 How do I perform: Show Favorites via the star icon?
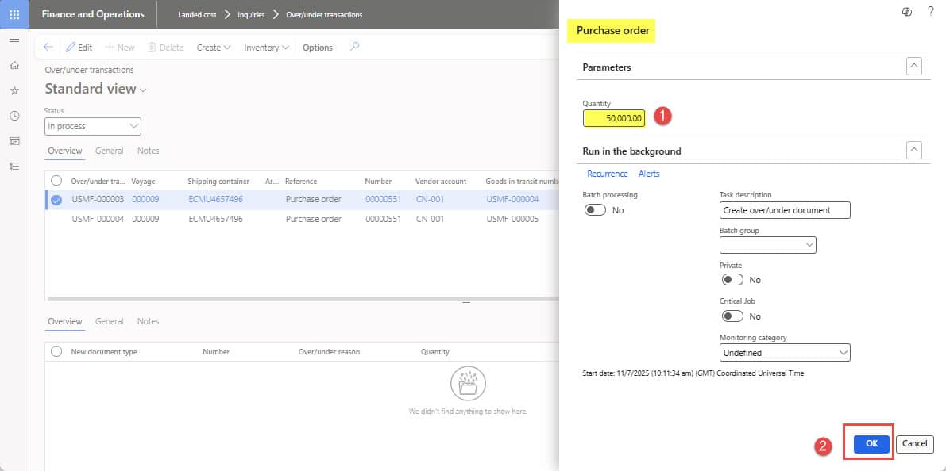tap(14, 90)
